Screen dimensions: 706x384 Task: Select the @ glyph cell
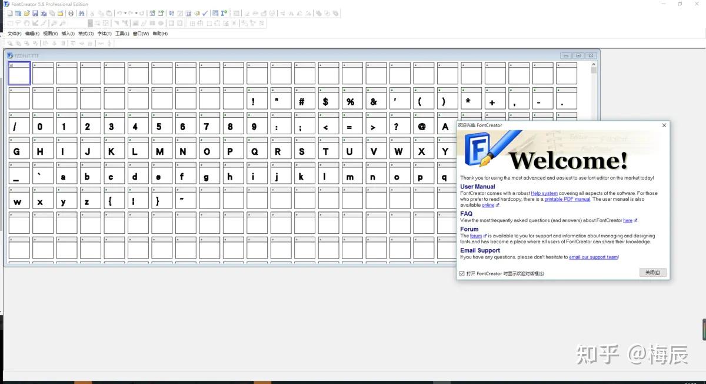(424, 123)
